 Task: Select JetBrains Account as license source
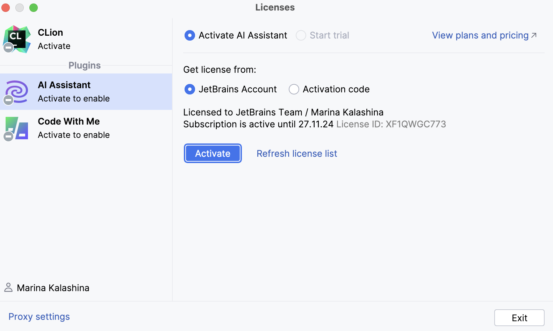coord(190,89)
